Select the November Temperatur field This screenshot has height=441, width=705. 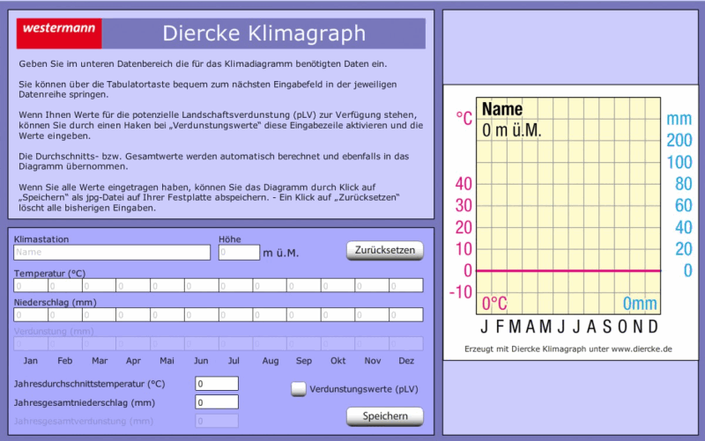pyautogui.click(x=373, y=285)
